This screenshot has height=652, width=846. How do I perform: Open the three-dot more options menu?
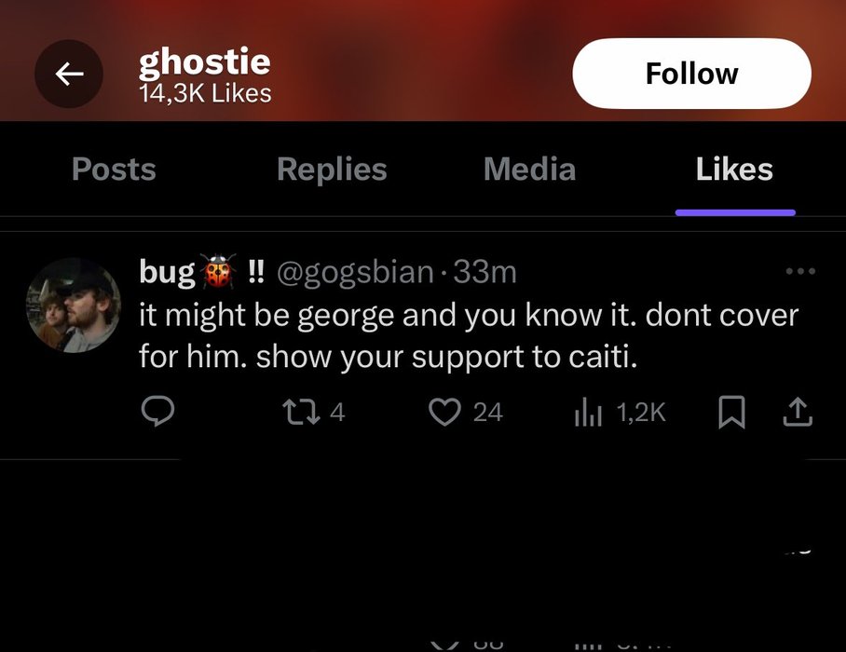click(799, 272)
